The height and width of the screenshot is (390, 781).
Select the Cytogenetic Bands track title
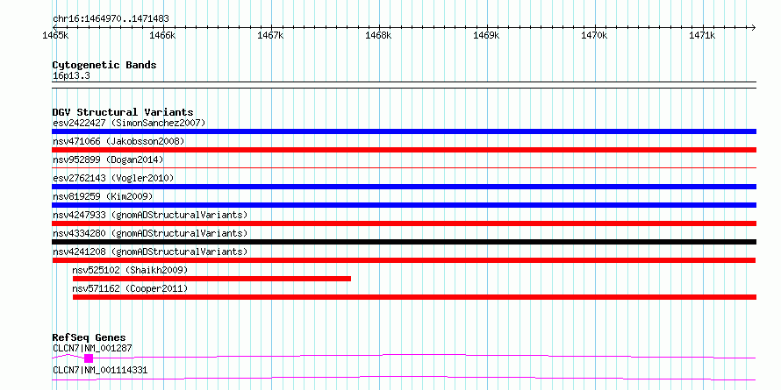point(104,65)
